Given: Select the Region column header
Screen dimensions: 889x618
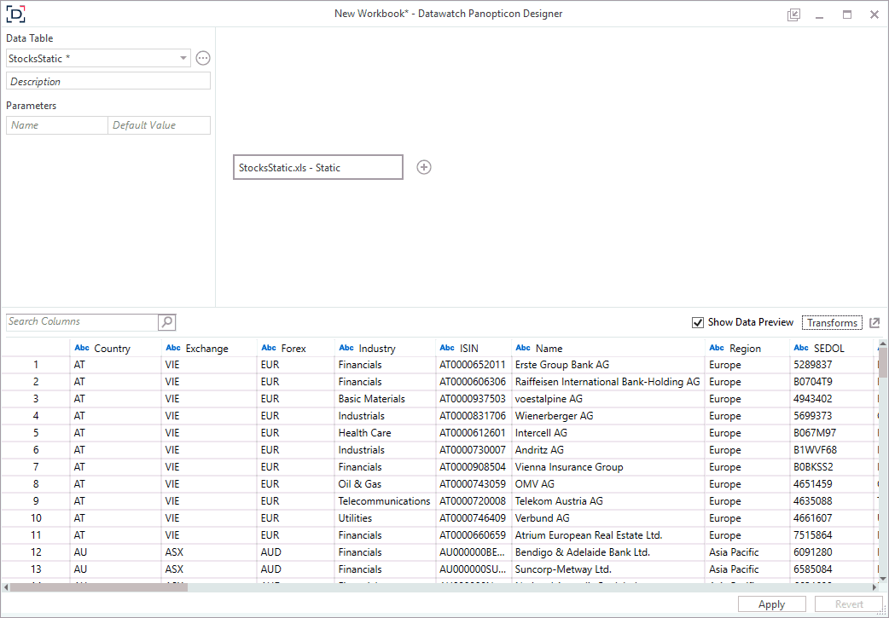Looking at the screenshot, I should click(745, 349).
